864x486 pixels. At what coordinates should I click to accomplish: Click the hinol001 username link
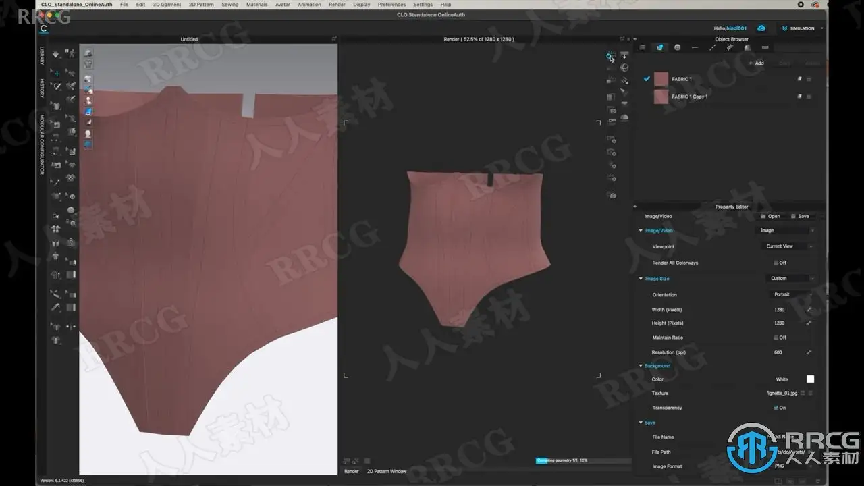[x=736, y=28]
